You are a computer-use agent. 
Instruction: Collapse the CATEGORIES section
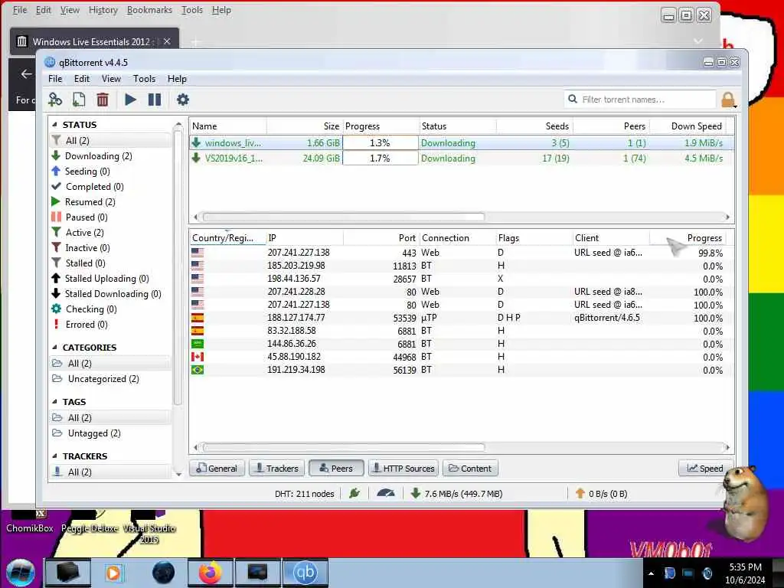pyautogui.click(x=54, y=347)
